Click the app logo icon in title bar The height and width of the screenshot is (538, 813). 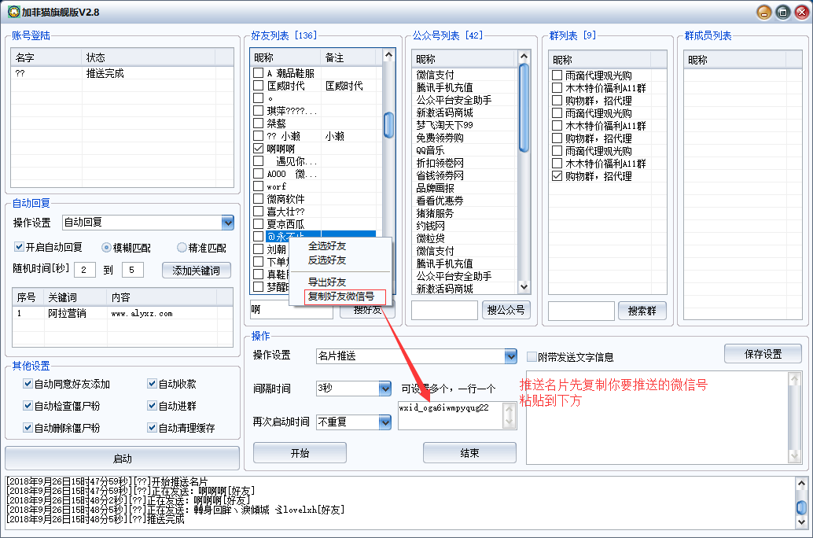[13, 12]
